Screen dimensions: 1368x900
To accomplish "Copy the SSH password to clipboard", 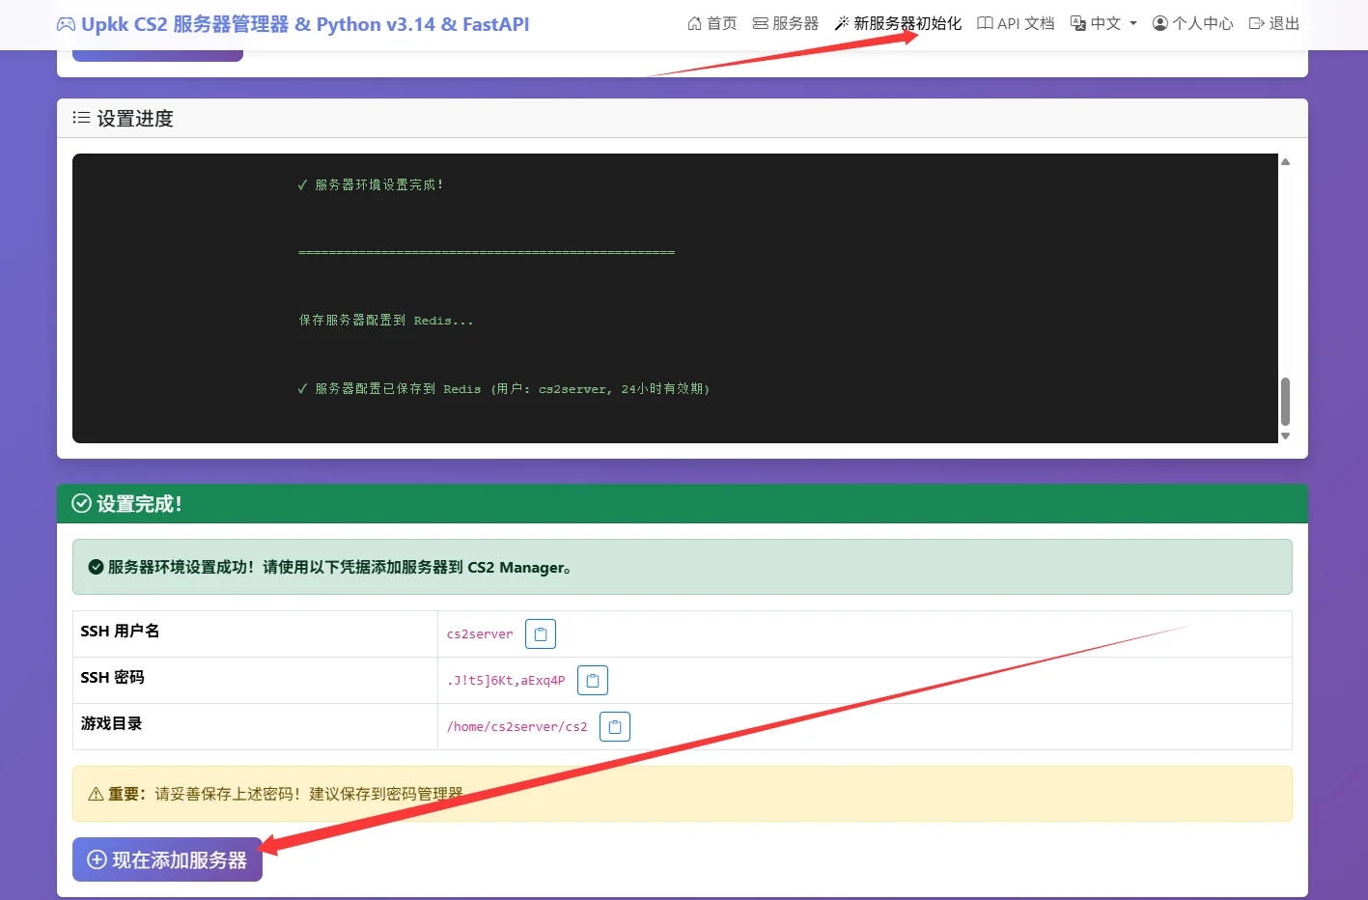I will pos(593,681).
